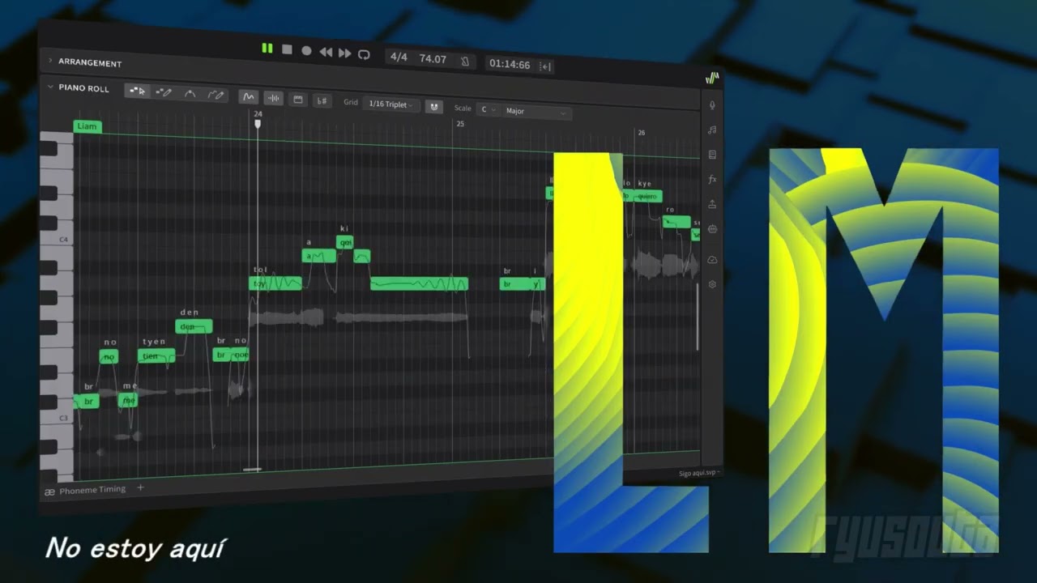The width and height of the screenshot is (1037, 583).
Task: Toggle pitch curve display icon
Action: [x=249, y=97]
